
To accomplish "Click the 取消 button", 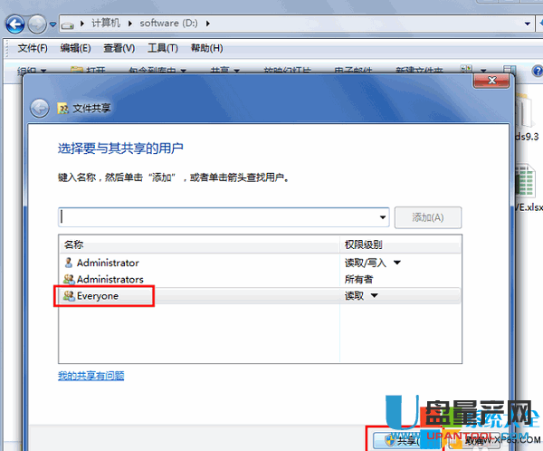I will [476, 441].
